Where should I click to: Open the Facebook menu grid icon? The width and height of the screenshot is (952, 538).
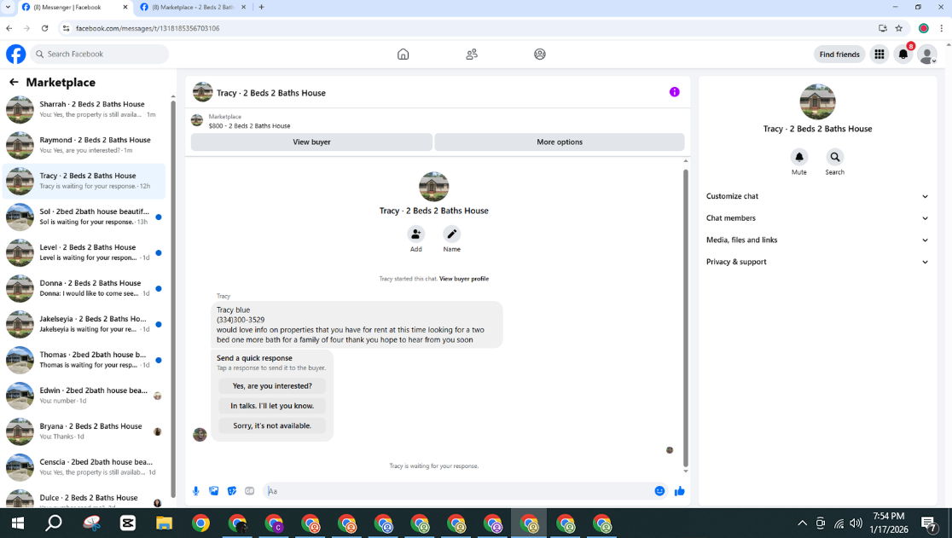[x=879, y=54]
